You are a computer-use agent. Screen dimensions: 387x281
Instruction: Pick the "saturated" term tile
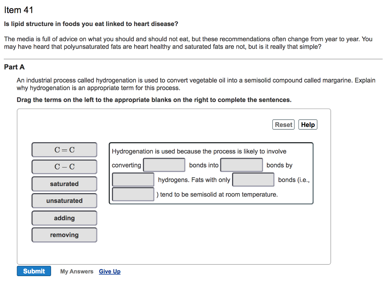(x=64, y=184)
